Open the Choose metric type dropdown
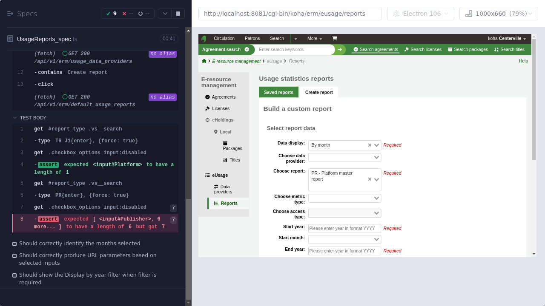 (x=376, y=198)
